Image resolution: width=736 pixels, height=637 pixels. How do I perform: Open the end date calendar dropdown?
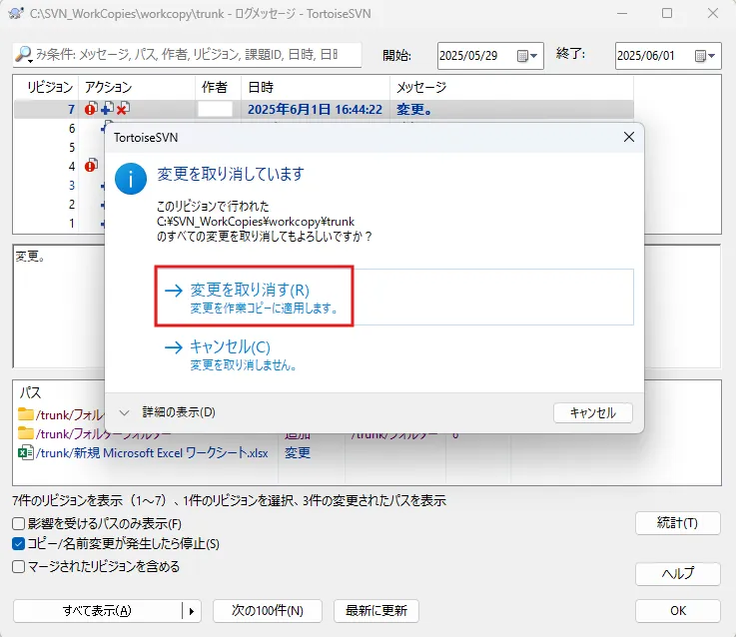click(705, 56)
